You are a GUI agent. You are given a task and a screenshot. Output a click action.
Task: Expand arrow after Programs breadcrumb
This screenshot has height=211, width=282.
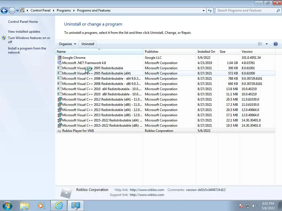[x=74, y=10]
